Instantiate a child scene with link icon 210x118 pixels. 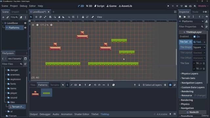coord(8,17)
